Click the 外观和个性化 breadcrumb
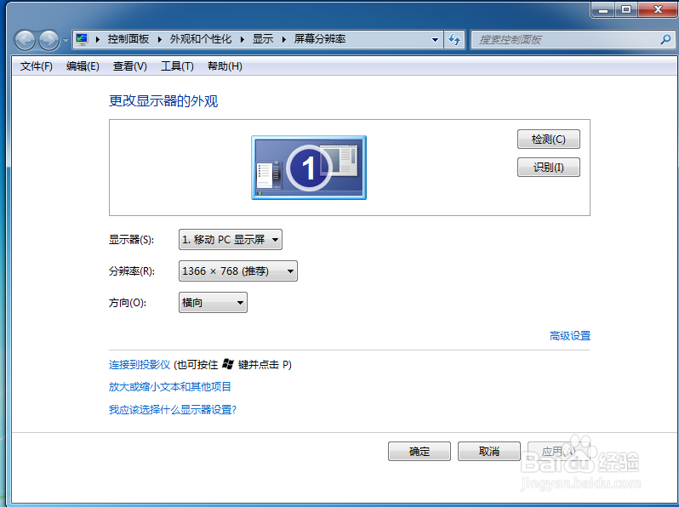The width and height of the screenshot is (679, 507). 201,39
